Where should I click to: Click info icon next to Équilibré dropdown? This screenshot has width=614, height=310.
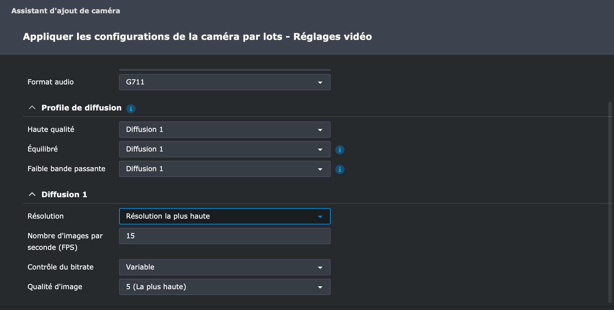tap(340, 150)
